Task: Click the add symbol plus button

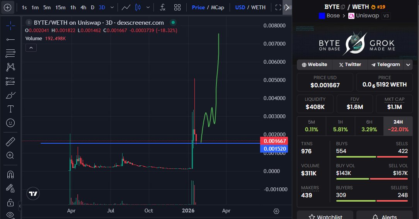Action: (x=7, y=7)
